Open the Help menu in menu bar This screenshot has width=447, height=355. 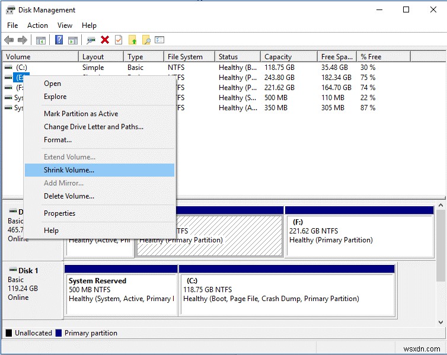pos(89,25)
